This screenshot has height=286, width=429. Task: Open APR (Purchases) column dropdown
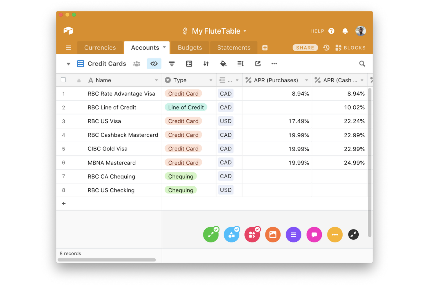coord(306,80)
